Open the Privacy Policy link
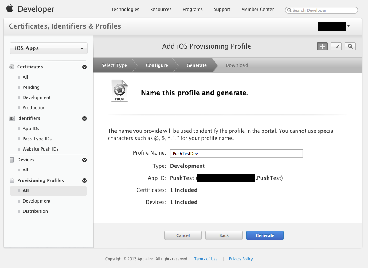Image resolution: width=368 pixels, height=268 pixels. pyautogui.click(x=241, y=259)
